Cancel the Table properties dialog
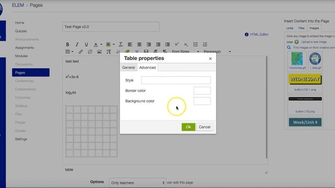The height and width of the screenshot is (188, 335). (x=205, y=127)
